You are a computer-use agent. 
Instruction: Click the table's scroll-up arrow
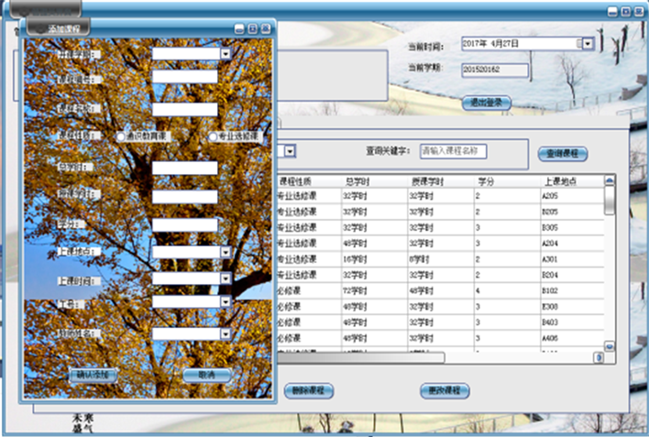[x=609, y=181]
